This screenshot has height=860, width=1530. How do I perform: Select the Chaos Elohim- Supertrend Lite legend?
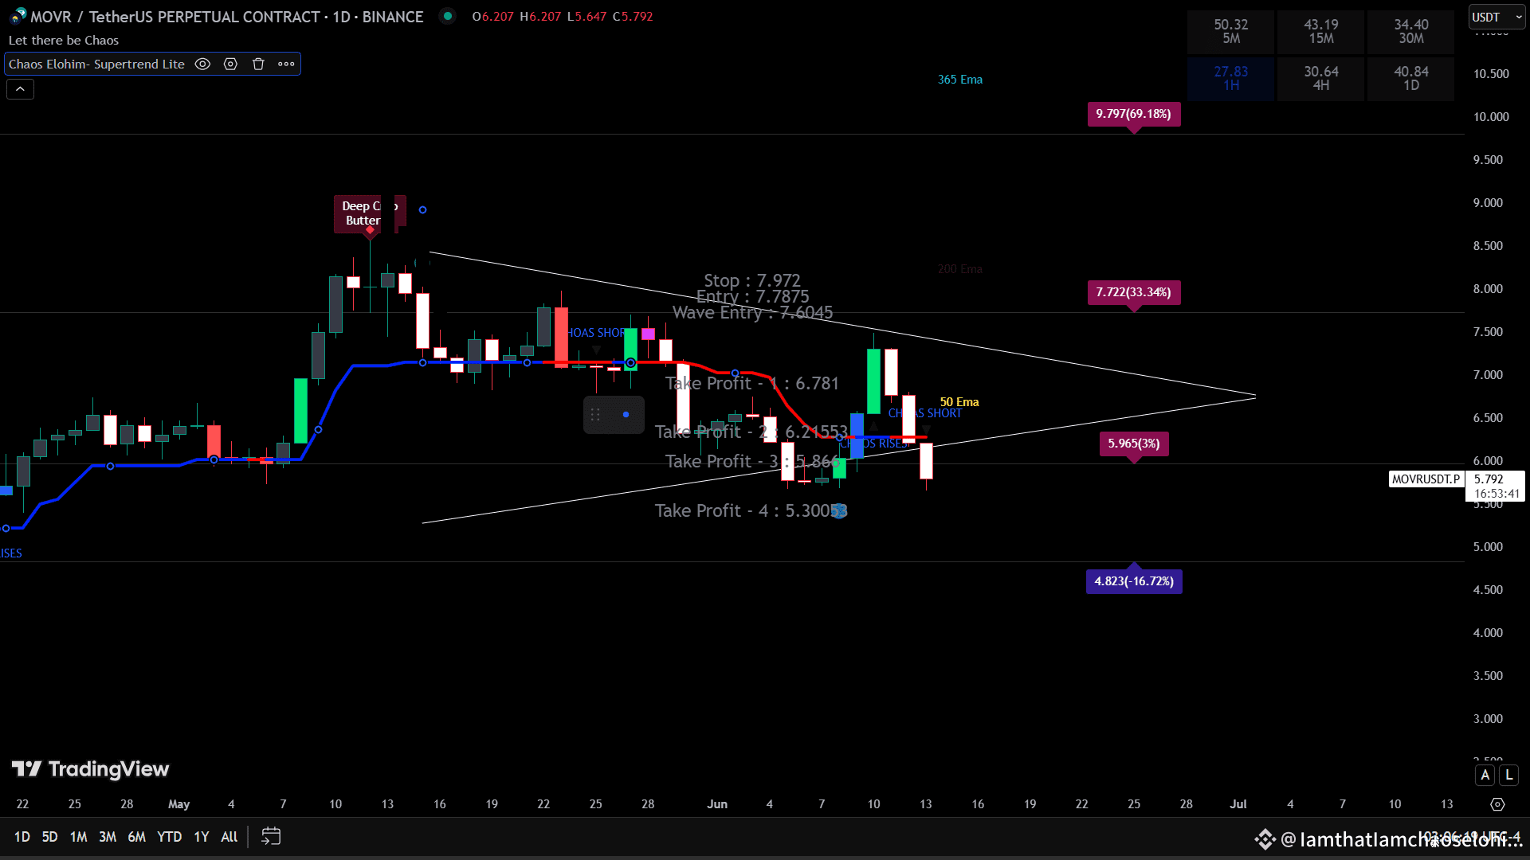[96, 64]
